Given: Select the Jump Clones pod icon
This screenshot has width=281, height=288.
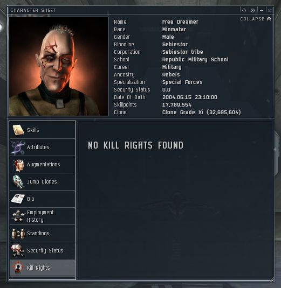Looking at the screenshot, I should pyautogui.click(x=18, y=182).
